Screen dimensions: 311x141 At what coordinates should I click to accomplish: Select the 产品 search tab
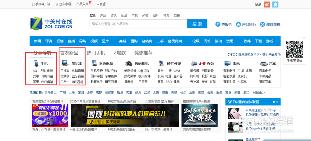pos(103,16)
